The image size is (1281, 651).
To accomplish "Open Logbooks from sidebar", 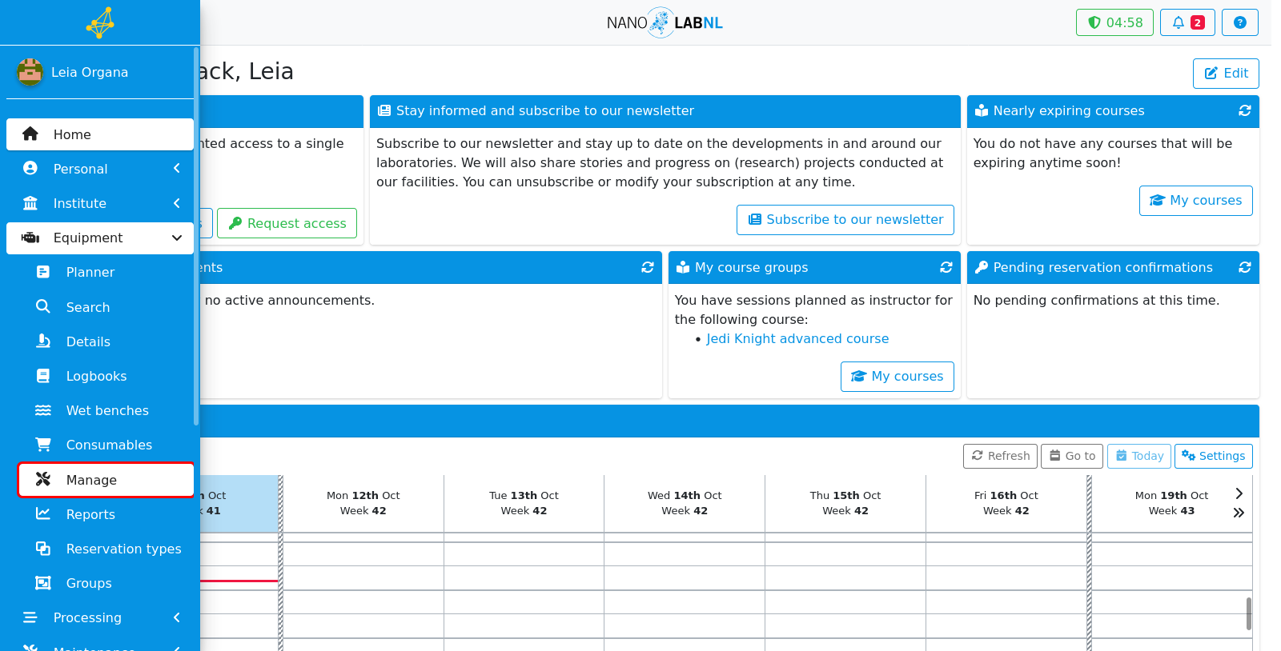I will (x=106, y=376).
